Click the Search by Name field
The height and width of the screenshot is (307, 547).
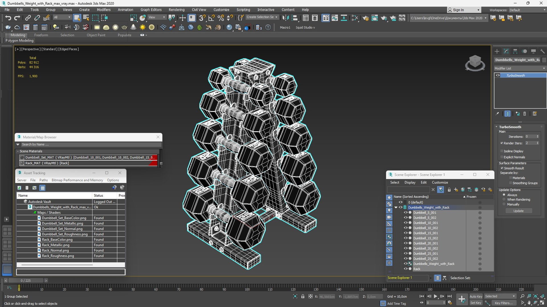point(91,144)
